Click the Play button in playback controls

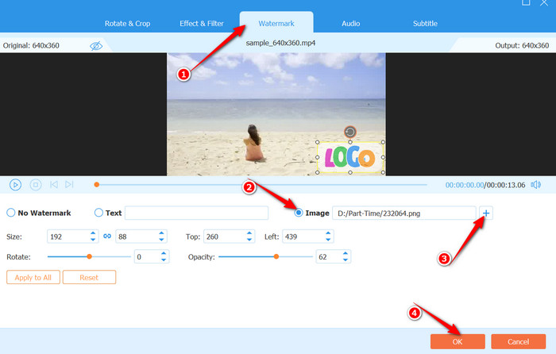pos(15,184)
